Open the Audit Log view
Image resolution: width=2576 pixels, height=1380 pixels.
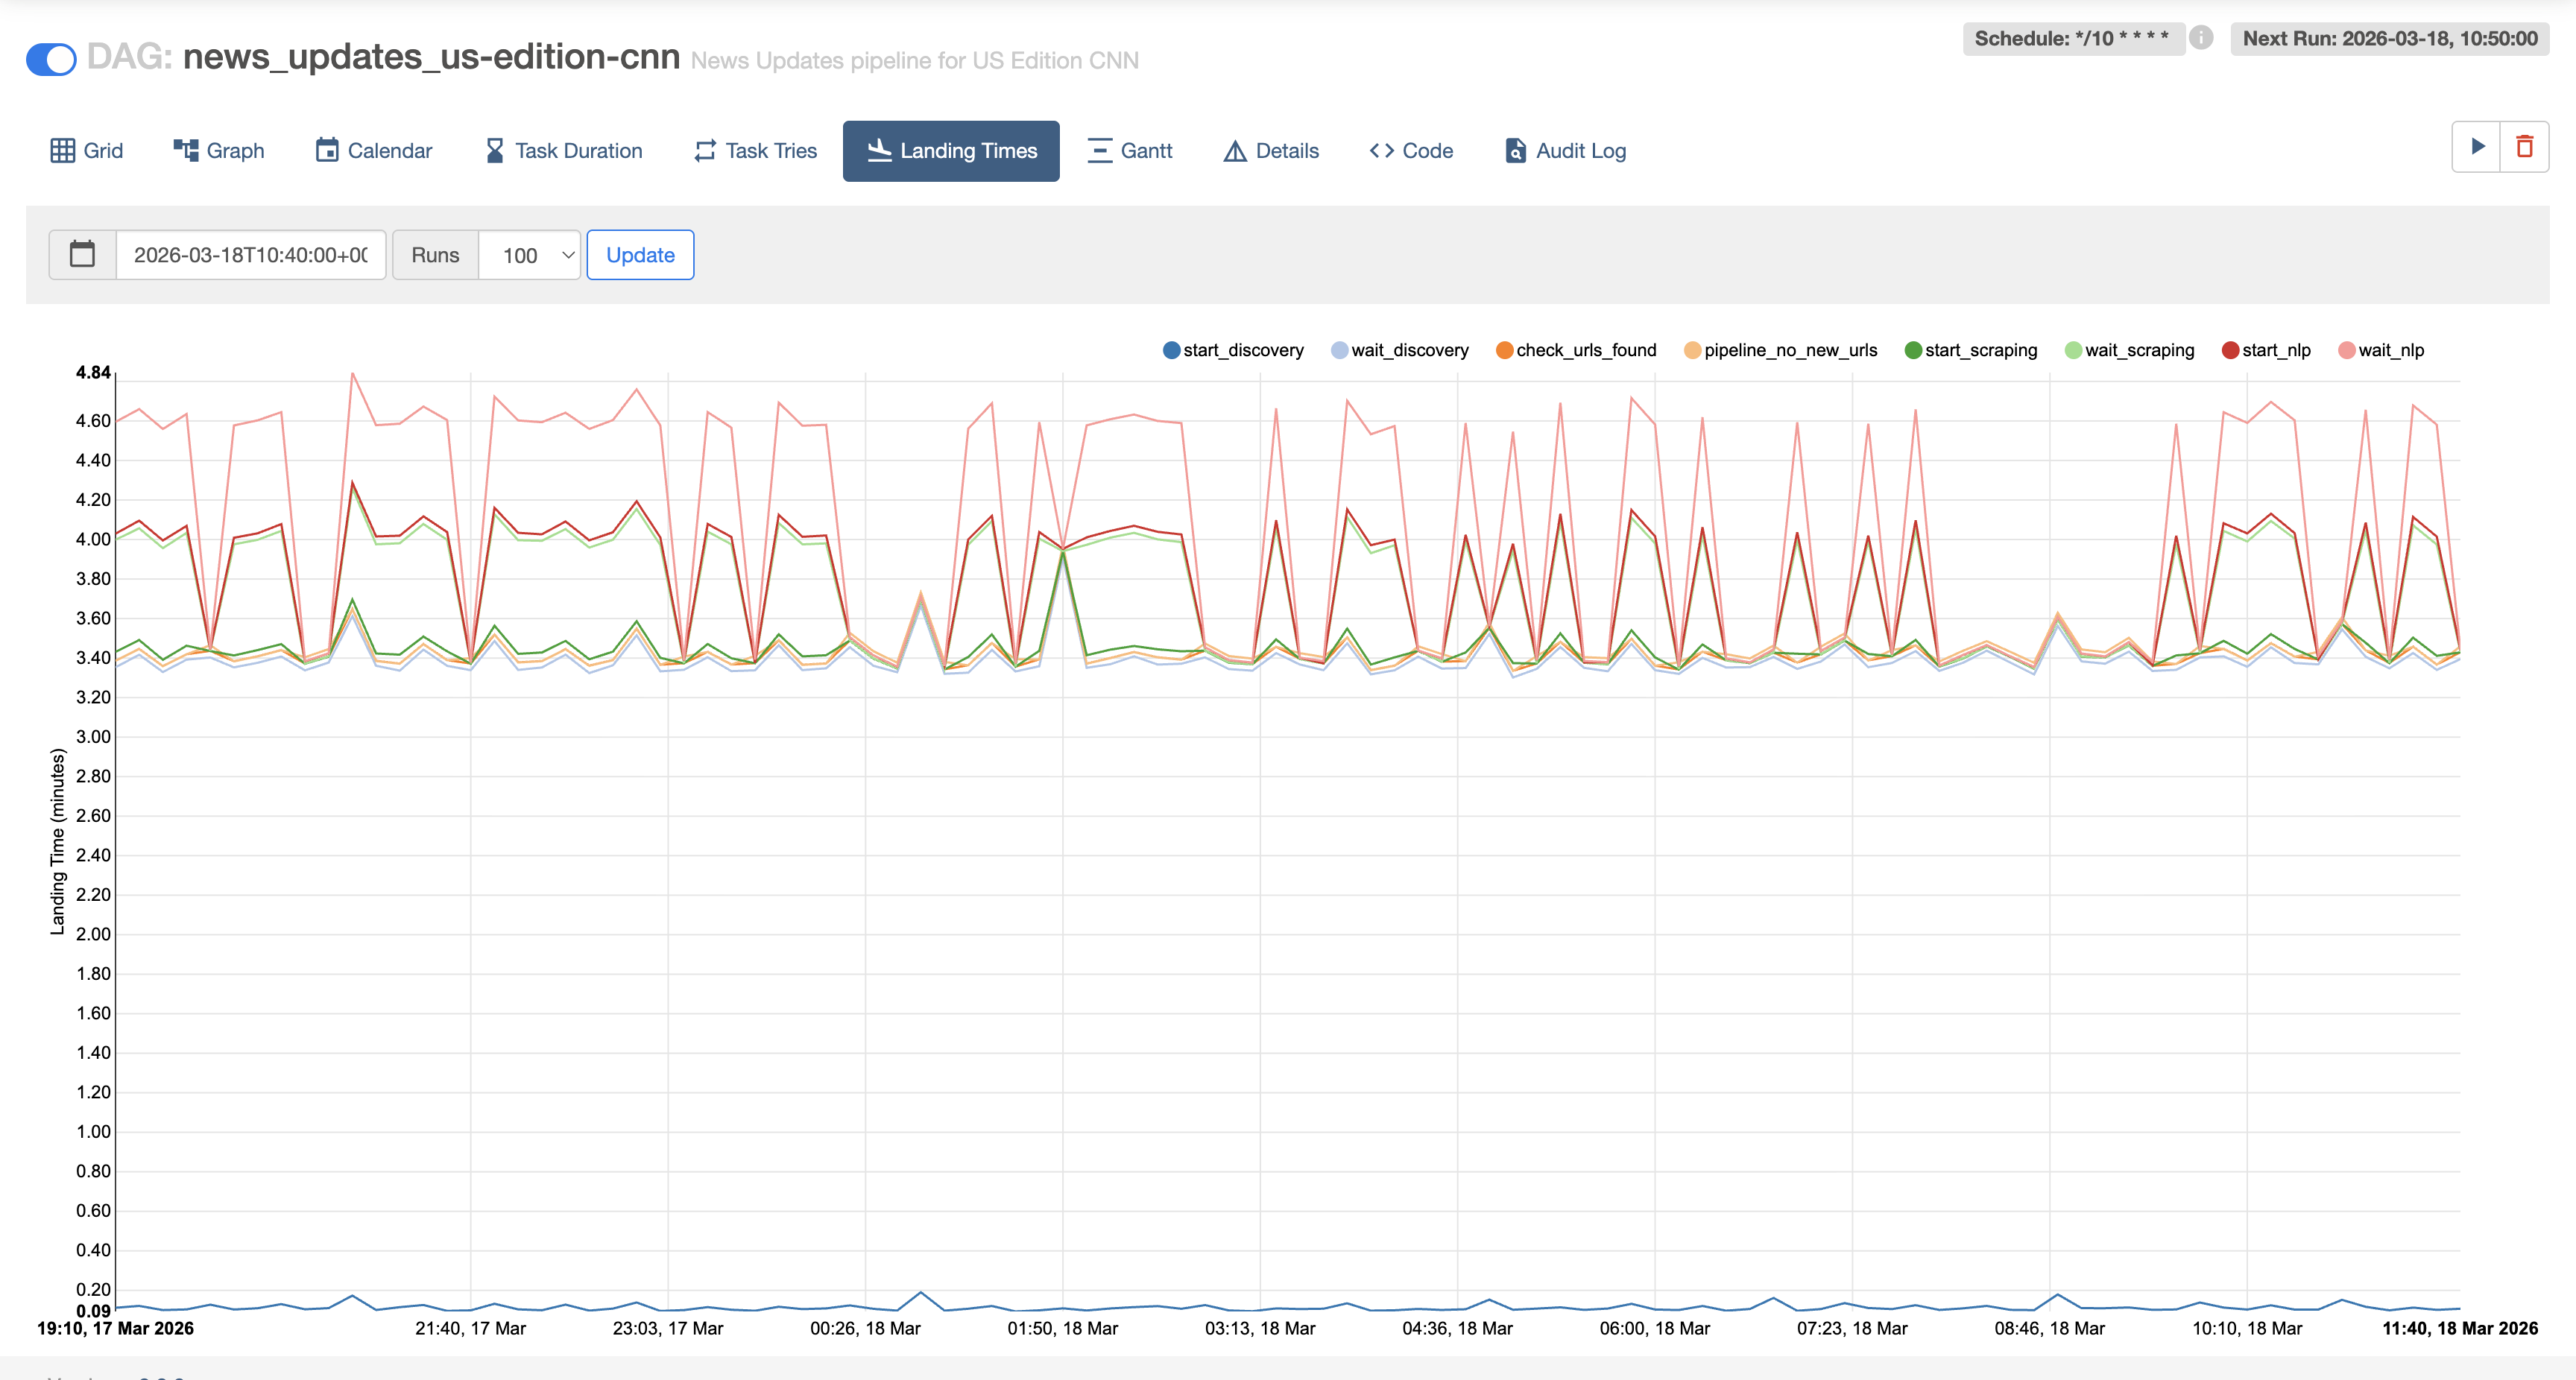click(x=1565, y=151)
